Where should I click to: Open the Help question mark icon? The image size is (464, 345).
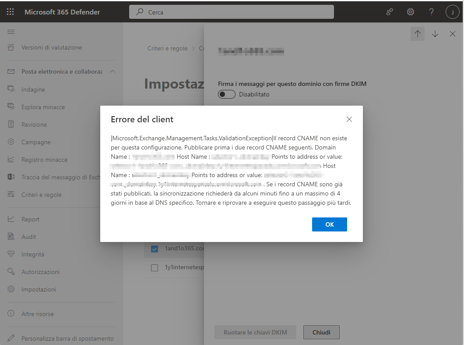[432, 12]
